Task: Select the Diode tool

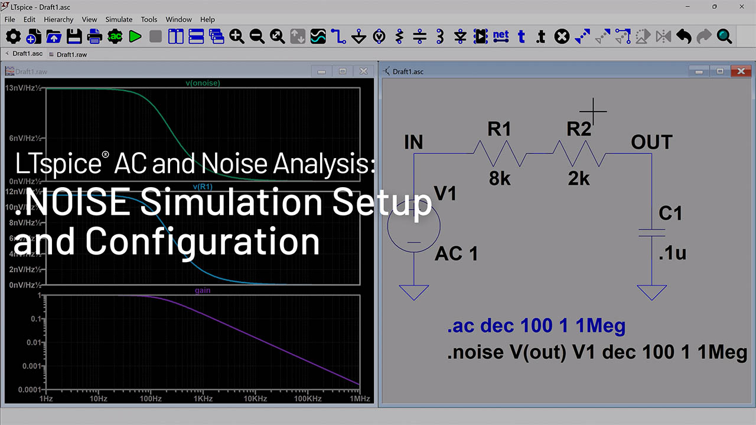Action: pyautogui.click(x=461, y=37)
